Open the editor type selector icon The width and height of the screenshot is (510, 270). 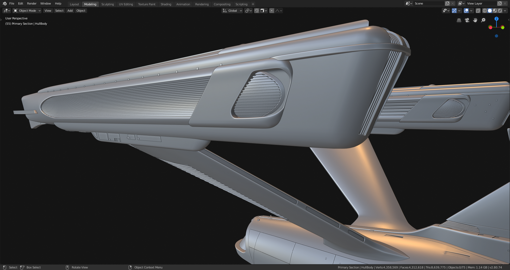(7, 11)
